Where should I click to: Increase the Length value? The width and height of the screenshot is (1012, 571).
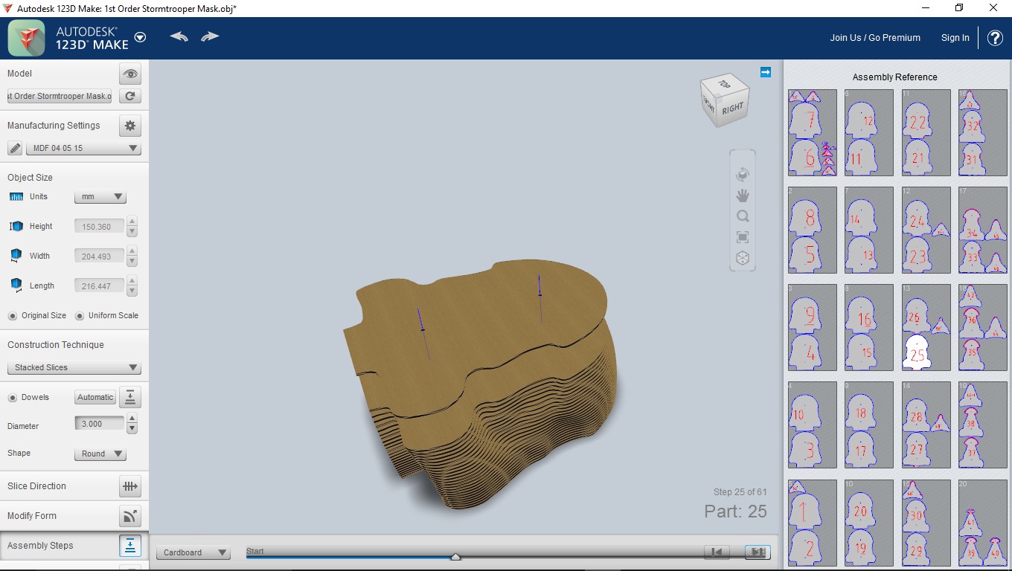point(132,281)
